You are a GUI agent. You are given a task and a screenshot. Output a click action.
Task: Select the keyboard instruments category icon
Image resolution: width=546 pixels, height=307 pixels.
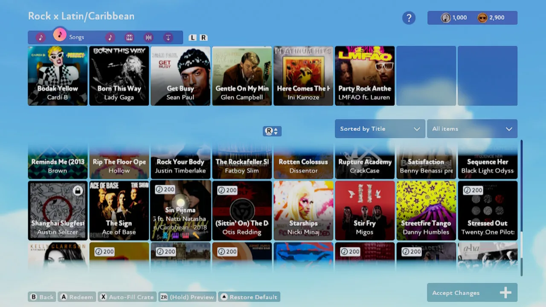click(129, 38)
